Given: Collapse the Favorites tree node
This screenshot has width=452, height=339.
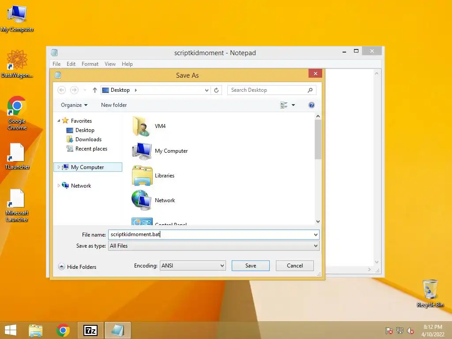Looking at the screenshot, I should point(59,121).
